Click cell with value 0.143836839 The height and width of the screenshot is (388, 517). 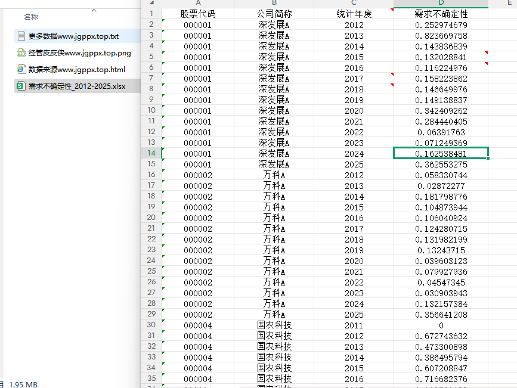[441, 46]
